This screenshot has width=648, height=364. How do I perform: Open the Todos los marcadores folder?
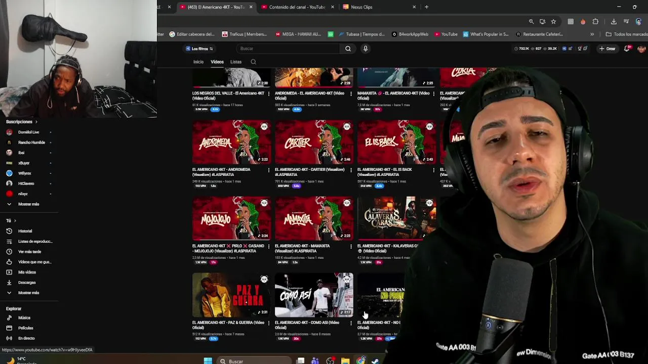627,34
